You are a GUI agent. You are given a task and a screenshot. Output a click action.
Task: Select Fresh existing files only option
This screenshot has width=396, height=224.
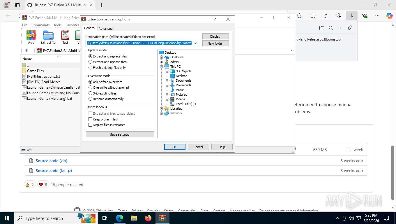[107, 68]
